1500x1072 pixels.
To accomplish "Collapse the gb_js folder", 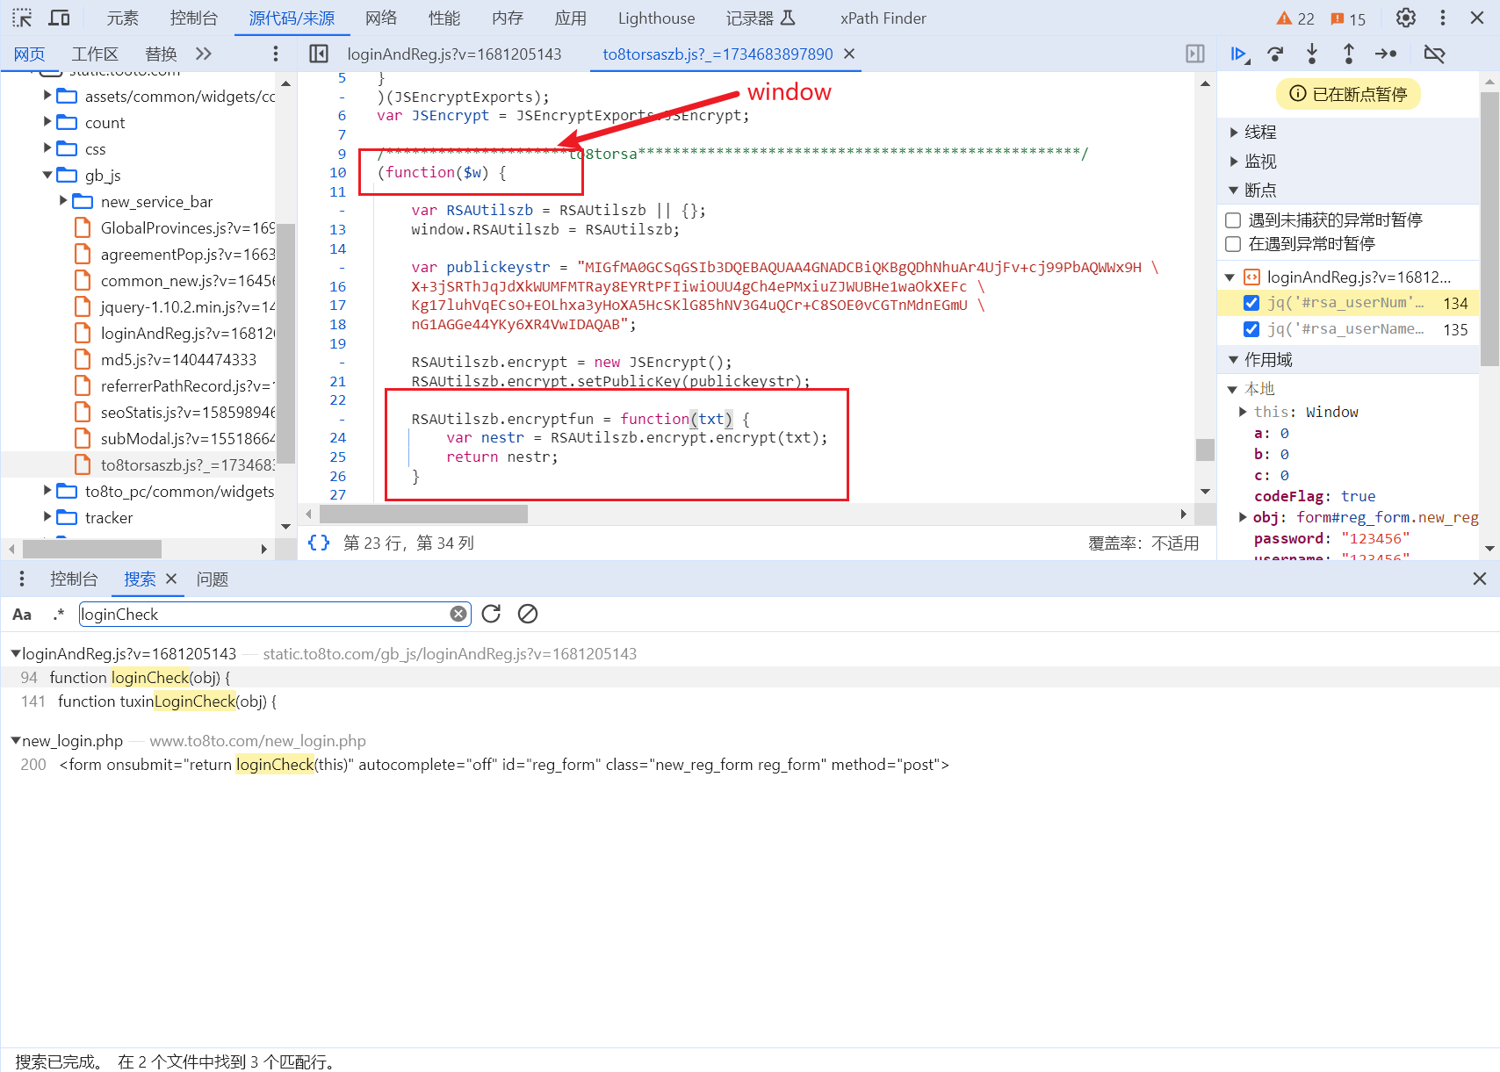I will click(47, 176).
